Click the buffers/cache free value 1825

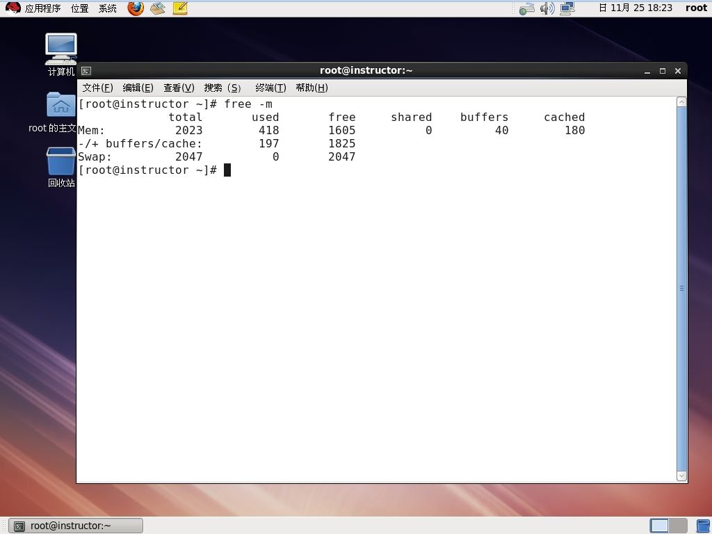(342, 143)
